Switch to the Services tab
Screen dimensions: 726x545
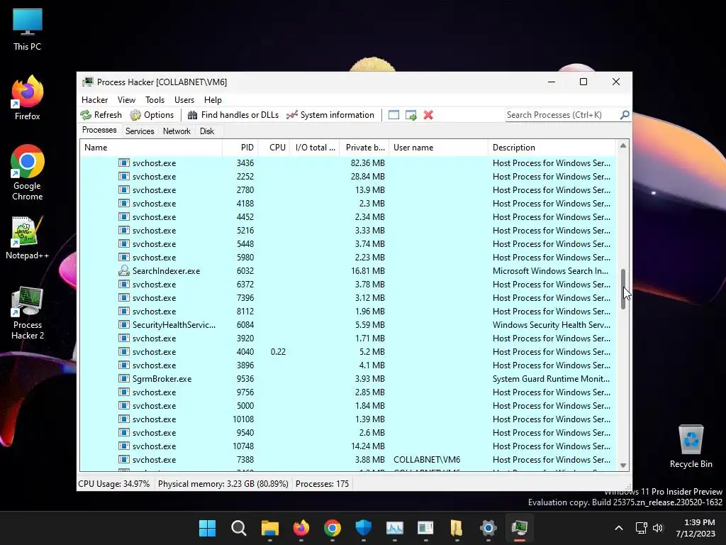pyautogui.click(x=140, y=131)
